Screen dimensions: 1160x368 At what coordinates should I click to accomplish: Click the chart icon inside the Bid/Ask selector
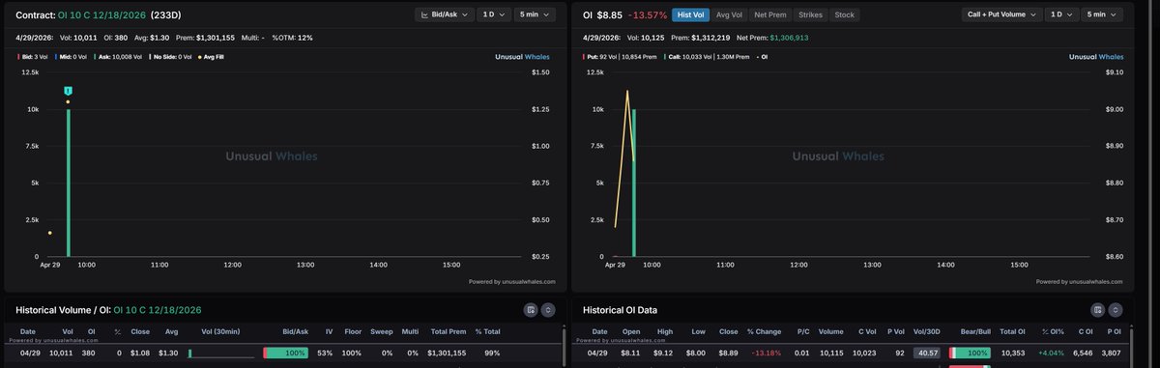(425, 14)
